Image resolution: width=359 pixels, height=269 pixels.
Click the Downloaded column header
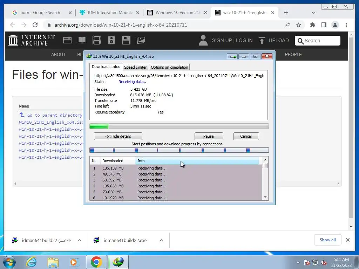pyautogui.click(x=118, y=161)
